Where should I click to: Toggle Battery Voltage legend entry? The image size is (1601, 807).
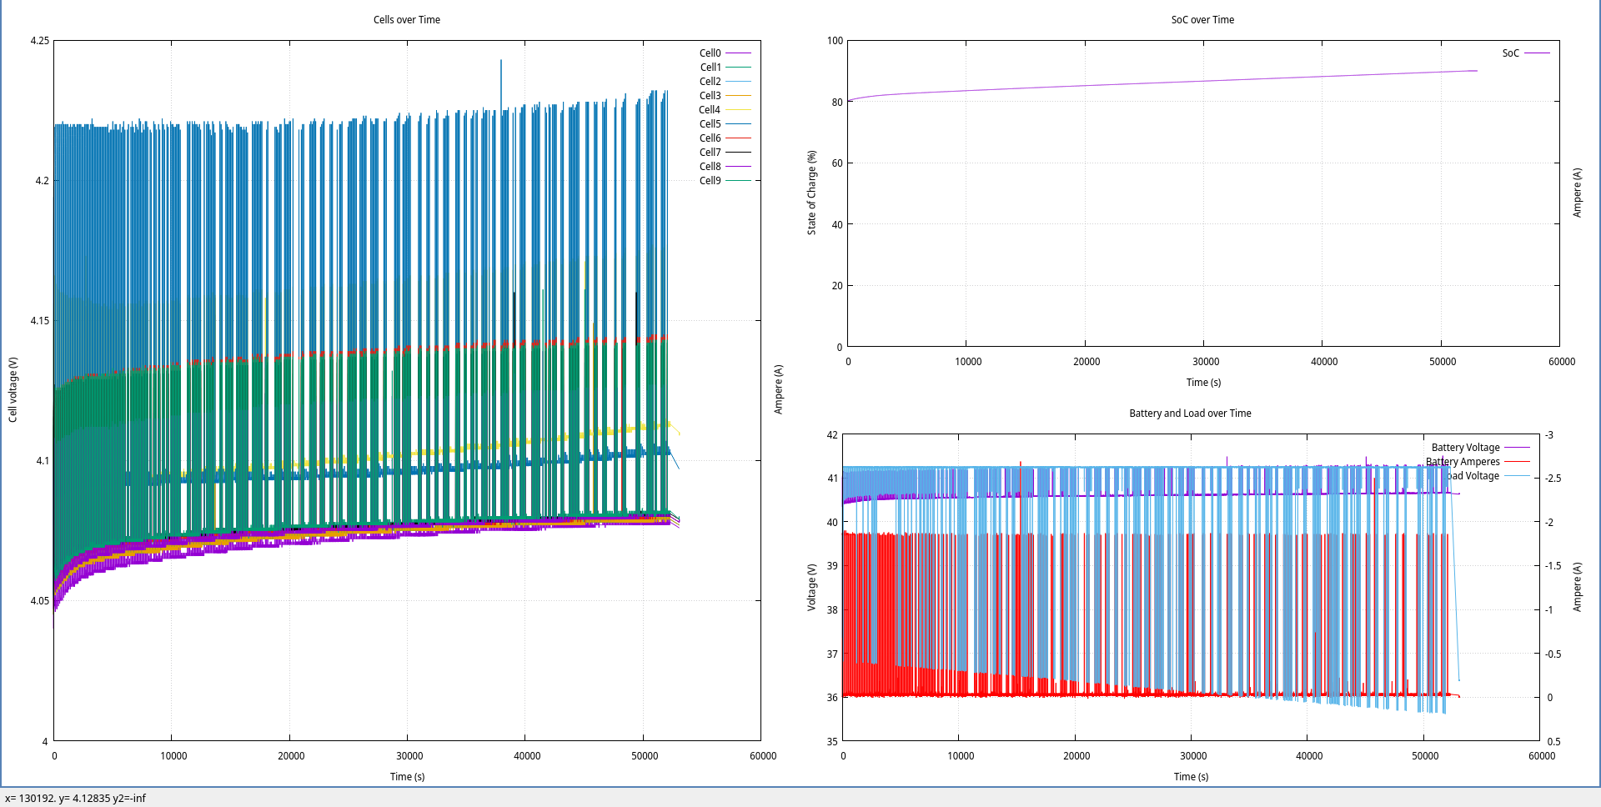click(1480, 448)
